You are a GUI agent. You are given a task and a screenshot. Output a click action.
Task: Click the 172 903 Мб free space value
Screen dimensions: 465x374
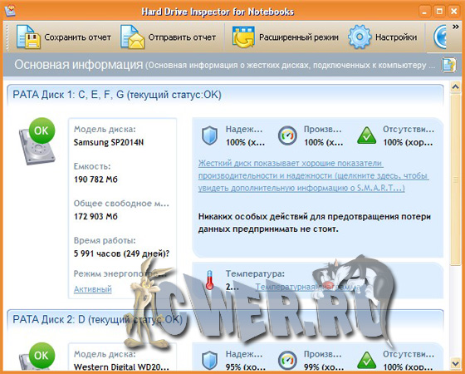click(95, 216)
